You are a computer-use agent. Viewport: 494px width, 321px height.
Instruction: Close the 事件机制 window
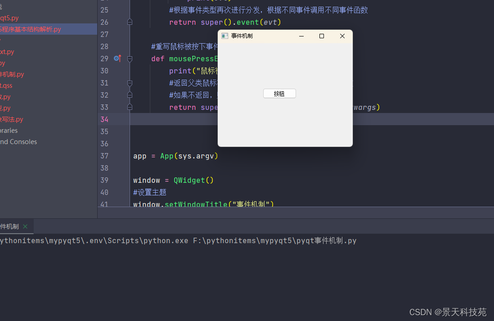click(x=342, y=36)
